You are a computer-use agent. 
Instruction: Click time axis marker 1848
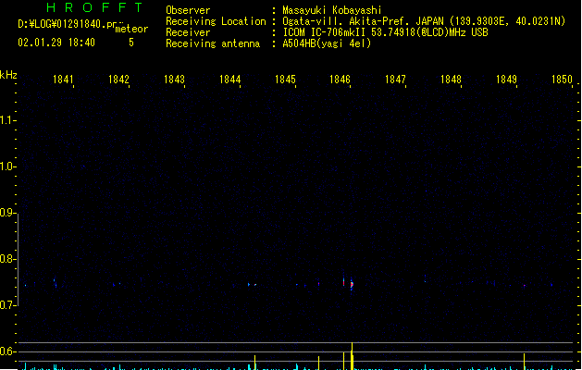451,80
